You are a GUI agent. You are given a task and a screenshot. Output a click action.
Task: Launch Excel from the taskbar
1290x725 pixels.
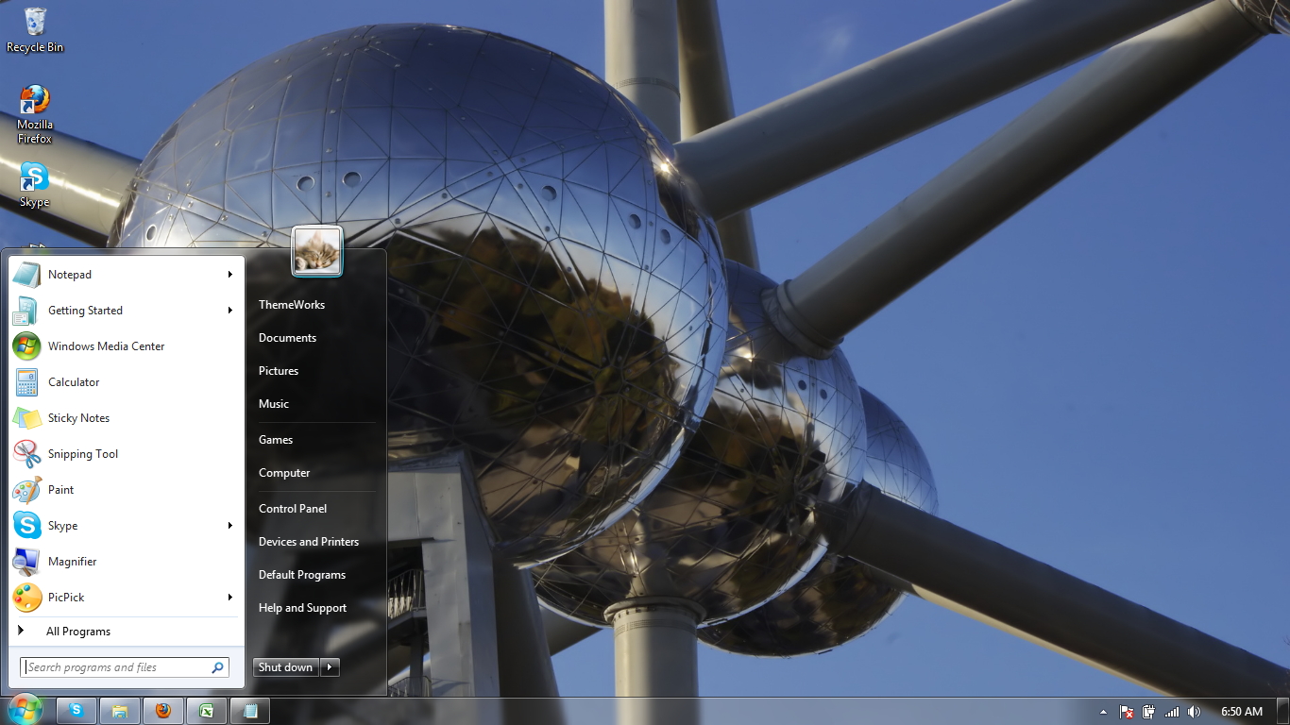[206, 711]
